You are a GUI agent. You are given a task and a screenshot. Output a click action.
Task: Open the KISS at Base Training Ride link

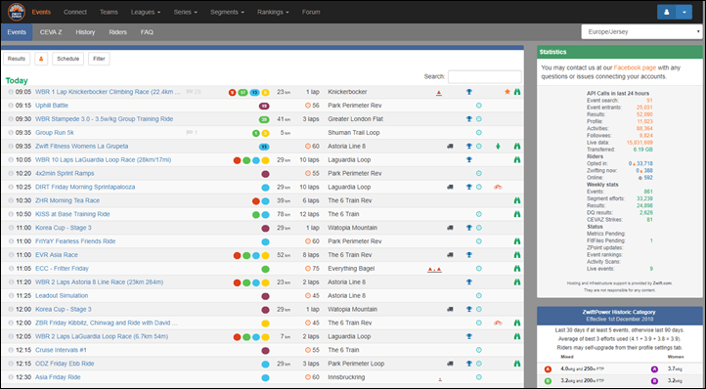coord(72,214)
